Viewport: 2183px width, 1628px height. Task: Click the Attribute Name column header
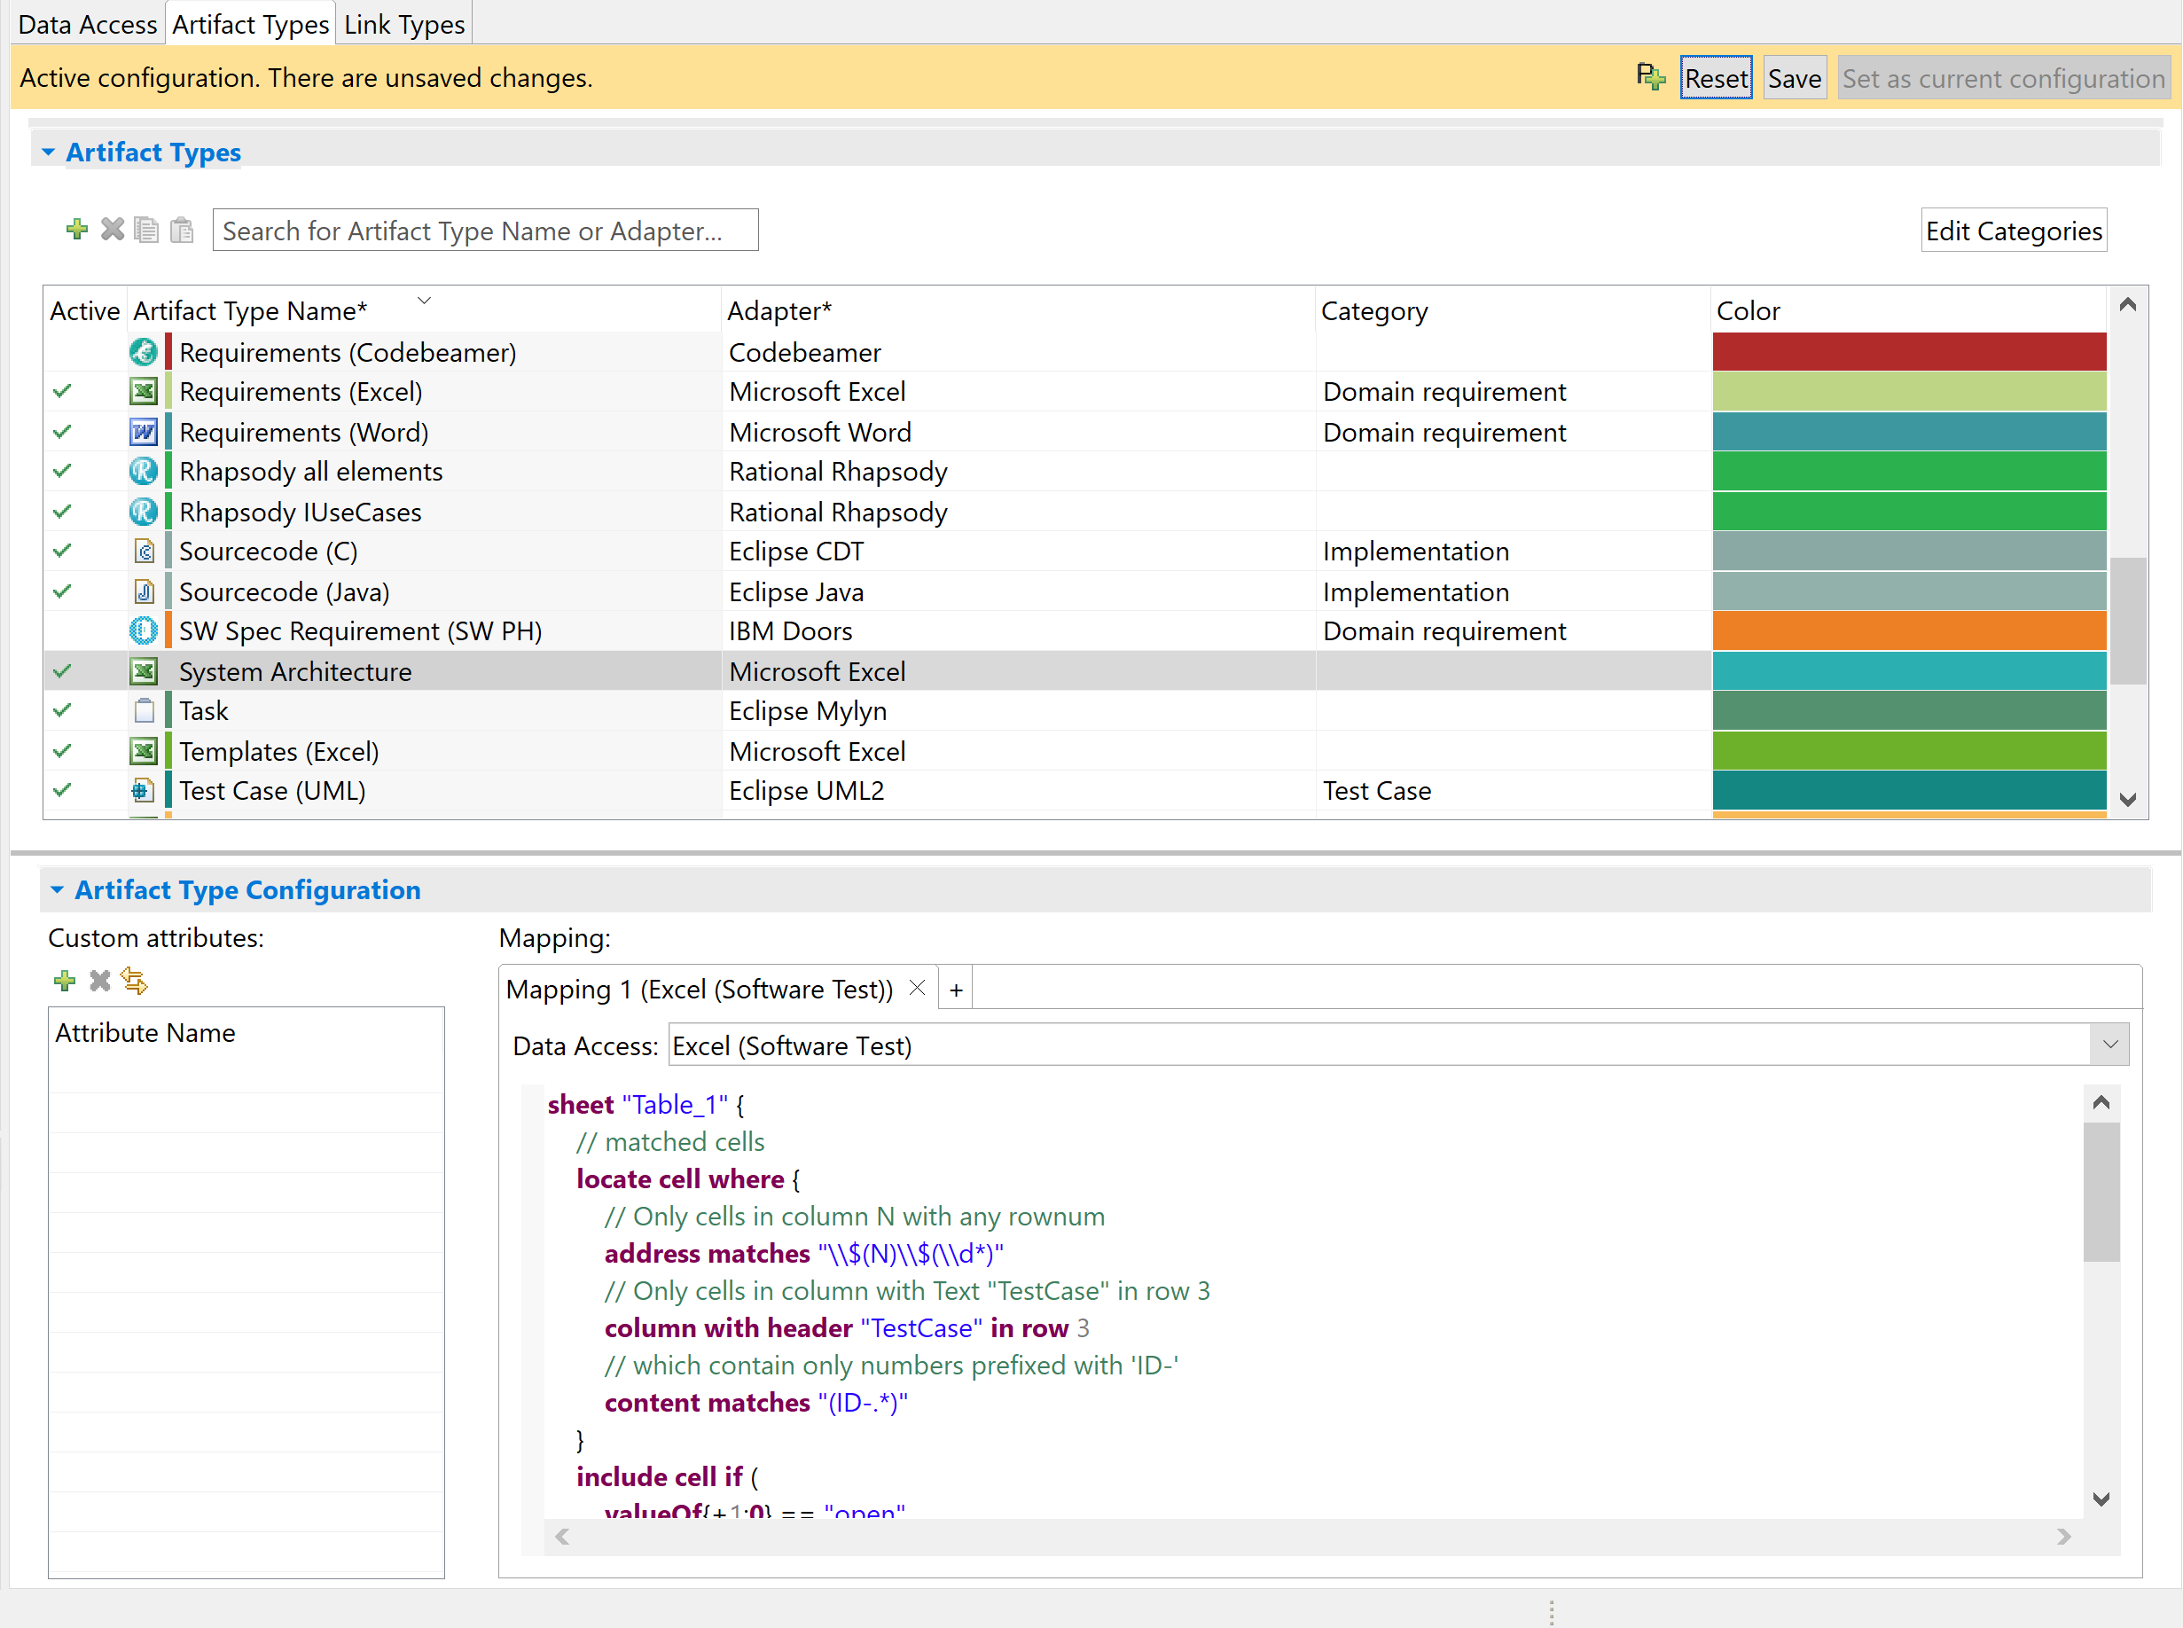pos(246,1032)
